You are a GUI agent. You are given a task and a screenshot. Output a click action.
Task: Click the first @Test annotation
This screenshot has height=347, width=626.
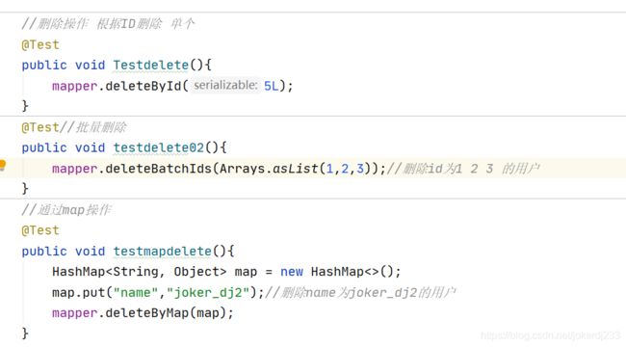(x=40, y=44)
